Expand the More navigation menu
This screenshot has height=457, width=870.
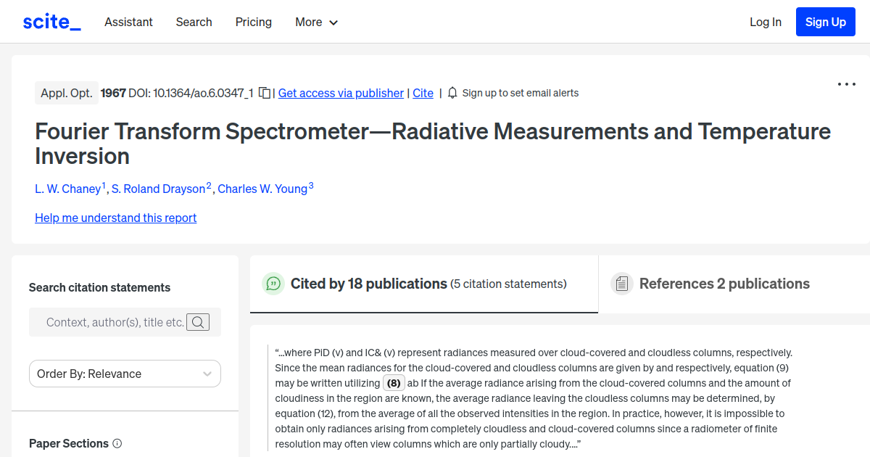click(316, 22)
